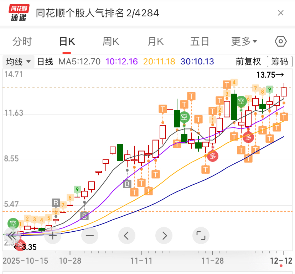Click the 日线 label
This screenshot has height=274, width=295.
click(x=45, y=62)
